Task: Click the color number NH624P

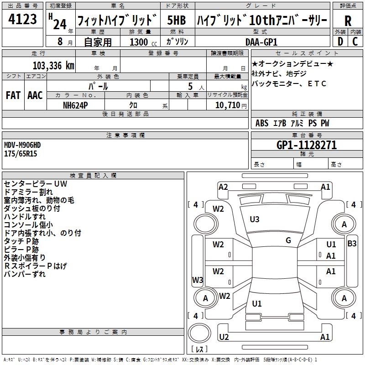Action: coord(76,105)
